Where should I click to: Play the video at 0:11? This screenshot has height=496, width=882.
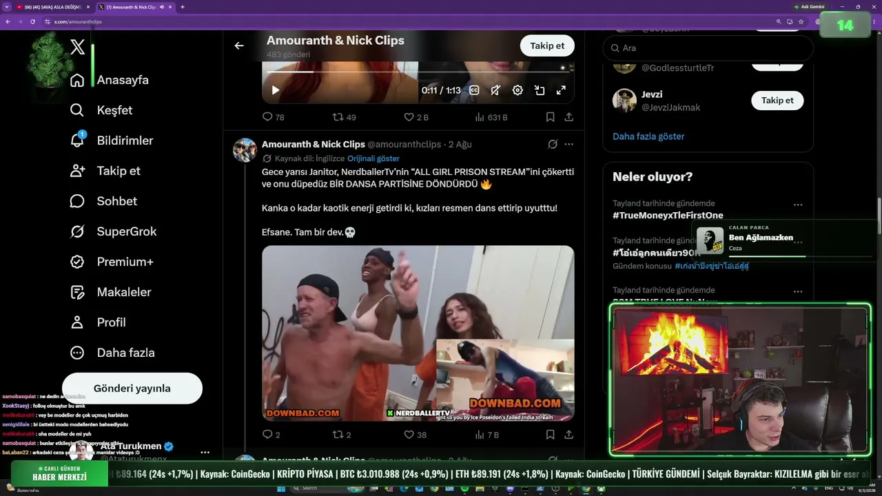tap(276, 90)
